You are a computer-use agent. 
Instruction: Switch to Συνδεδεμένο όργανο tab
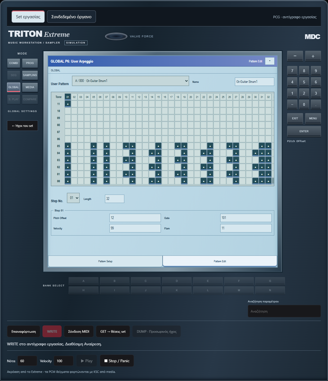tap(71, 17)
